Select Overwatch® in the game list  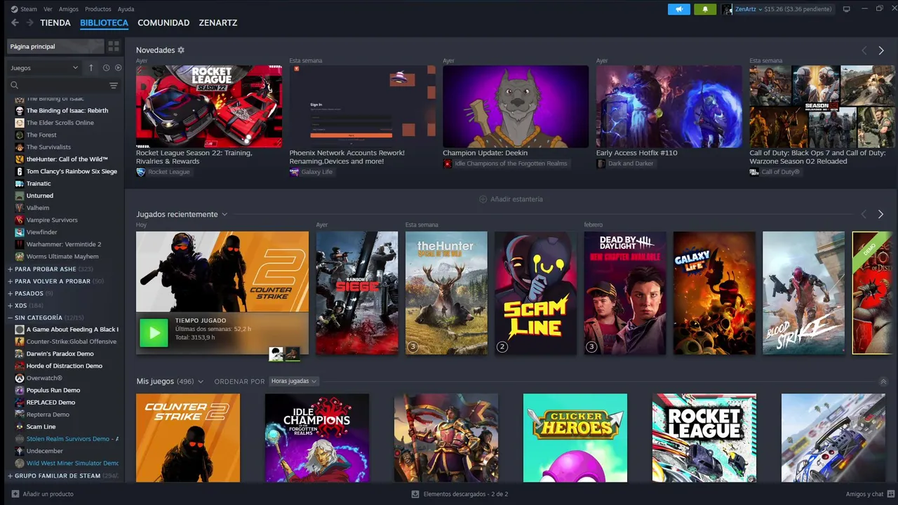[x=44, y=378]
